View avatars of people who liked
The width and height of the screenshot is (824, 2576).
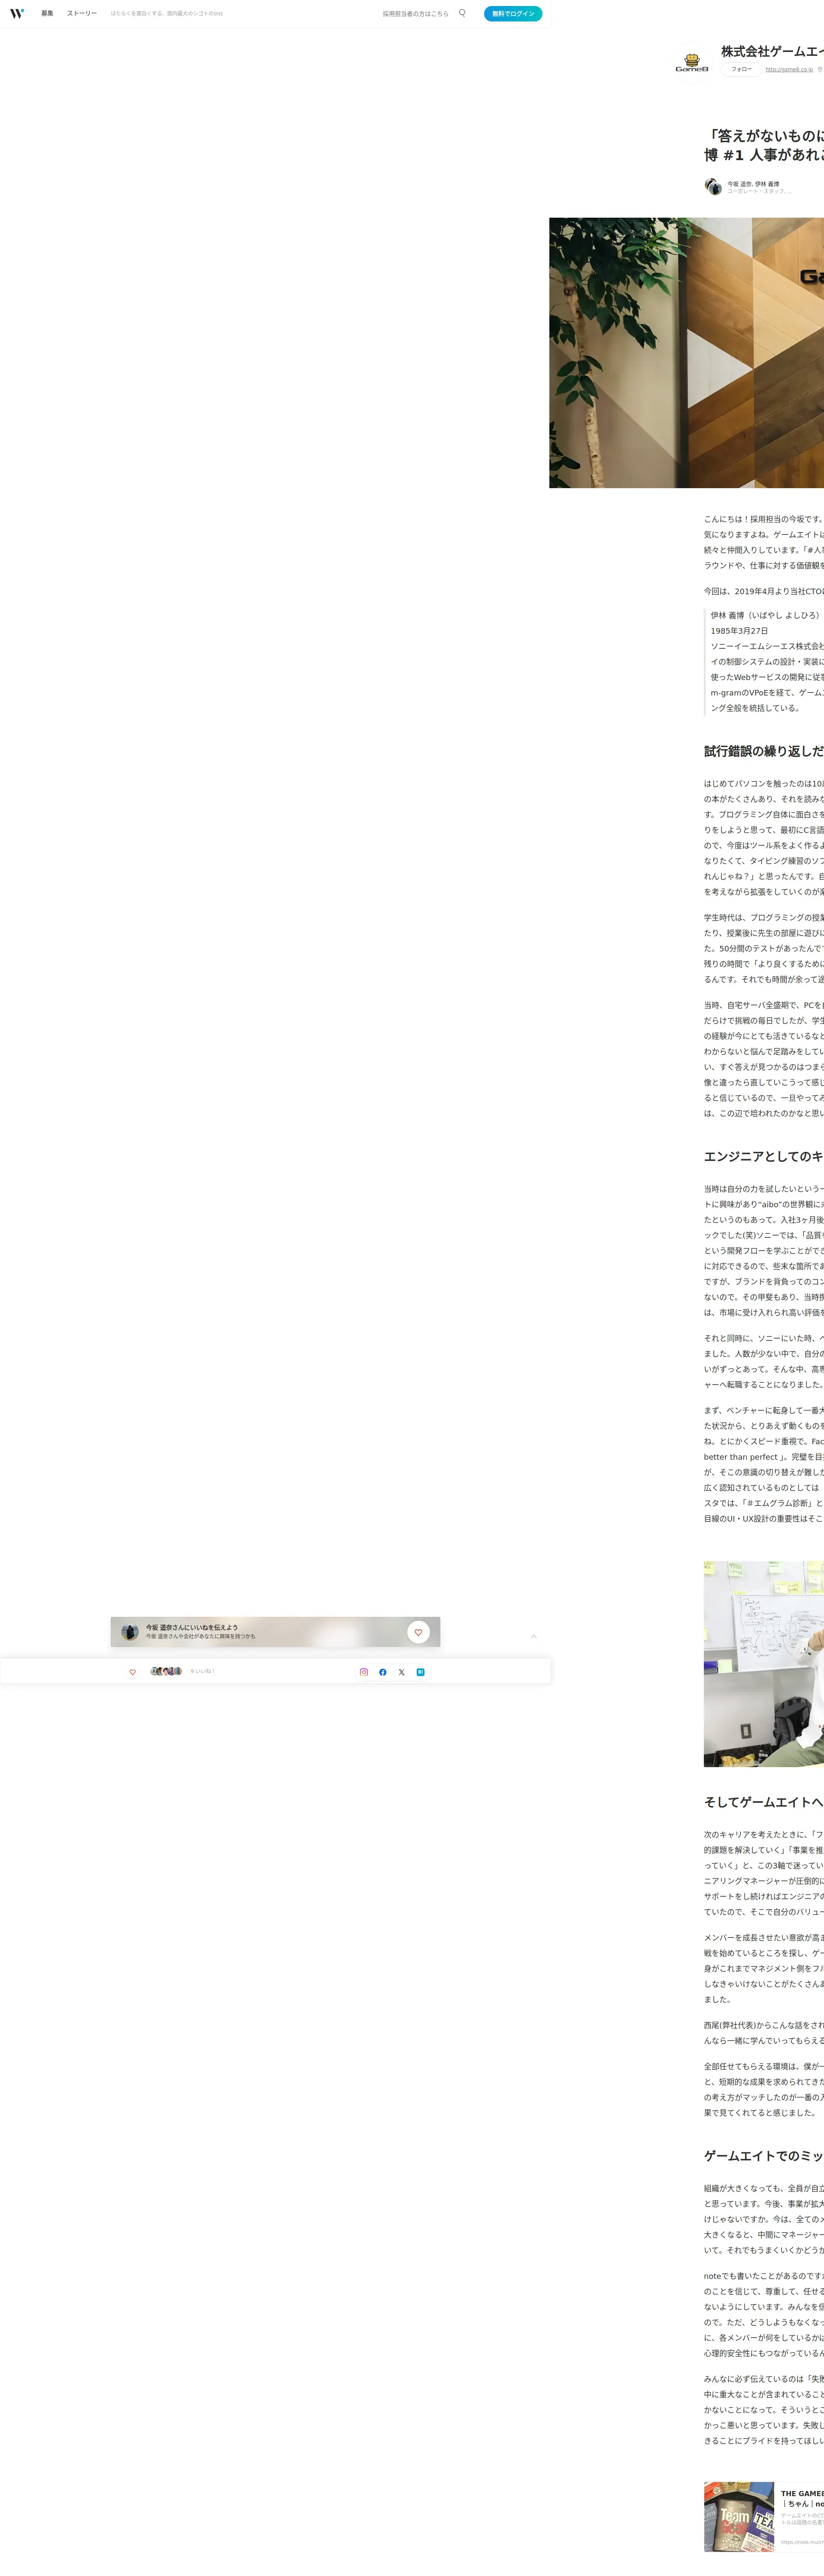[166, 1671]
